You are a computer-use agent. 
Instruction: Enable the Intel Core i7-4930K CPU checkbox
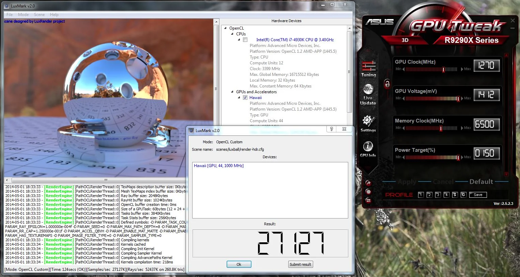pyautogui.click(x=245, y=40)
